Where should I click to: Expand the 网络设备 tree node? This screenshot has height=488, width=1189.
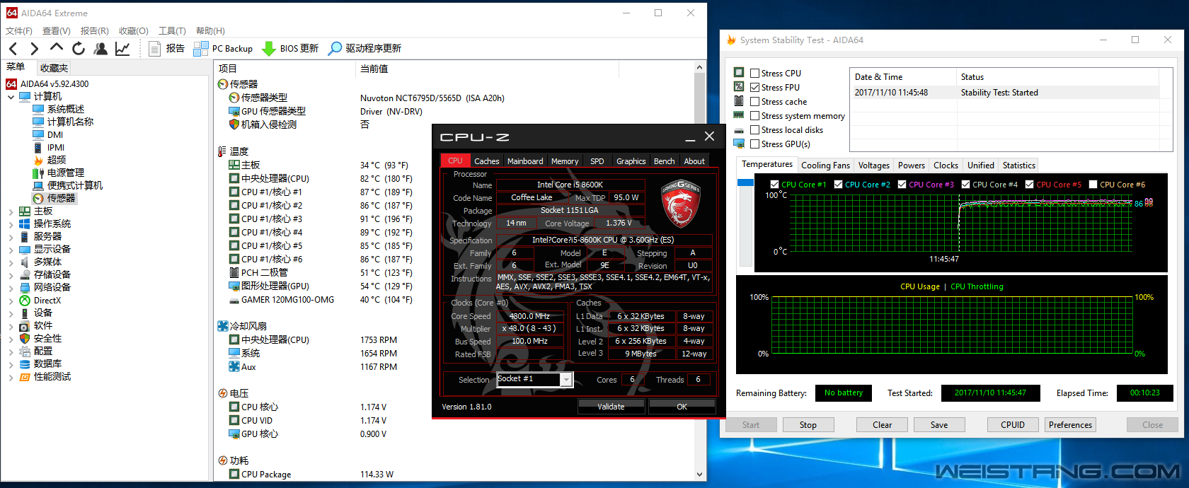11,288
